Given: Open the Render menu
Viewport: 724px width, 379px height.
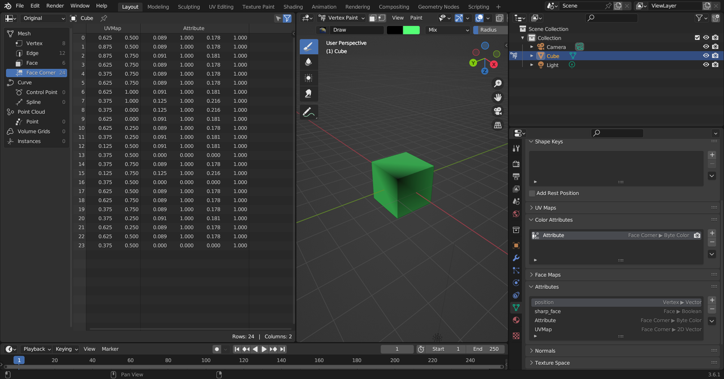Looking at the screenshot, I should (x=55, y=6).
